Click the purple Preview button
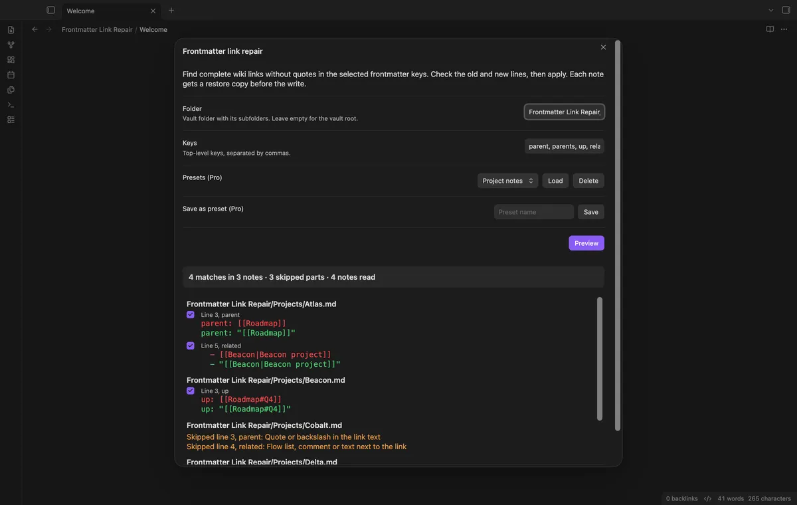 [586, 243]
